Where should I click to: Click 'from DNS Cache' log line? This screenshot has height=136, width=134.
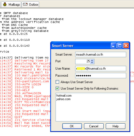pyautogui.click(x=15, y=25)
